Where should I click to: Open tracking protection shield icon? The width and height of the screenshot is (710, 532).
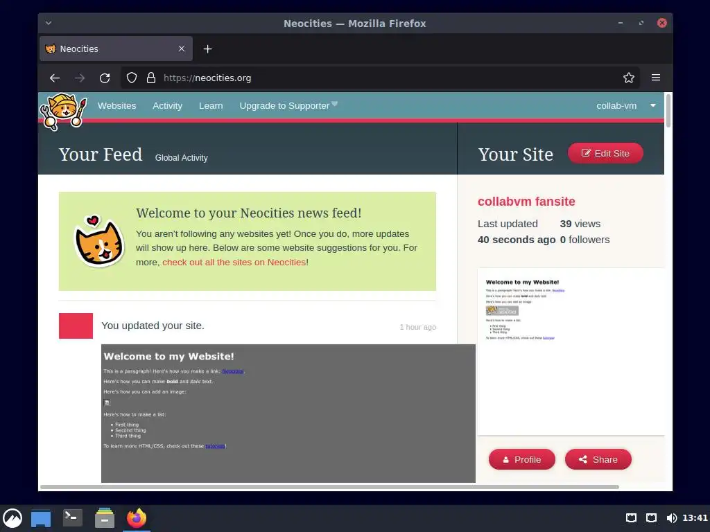click(x=131, y=78)
